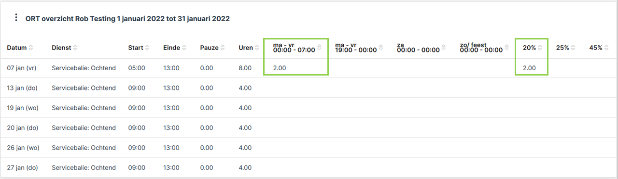Sort the zo/ feest column

coord(506,48)
